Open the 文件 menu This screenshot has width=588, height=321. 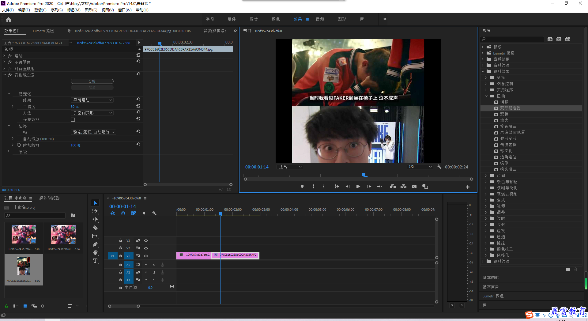coord(8,10)
